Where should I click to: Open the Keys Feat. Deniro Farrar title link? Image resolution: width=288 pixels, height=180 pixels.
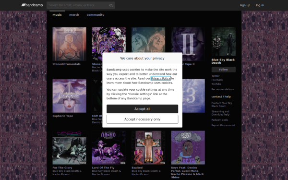[187, 172]
